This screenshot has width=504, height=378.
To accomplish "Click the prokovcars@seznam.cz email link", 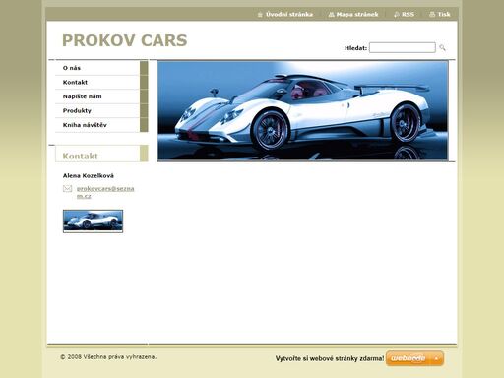I will [x=105, y=192].
